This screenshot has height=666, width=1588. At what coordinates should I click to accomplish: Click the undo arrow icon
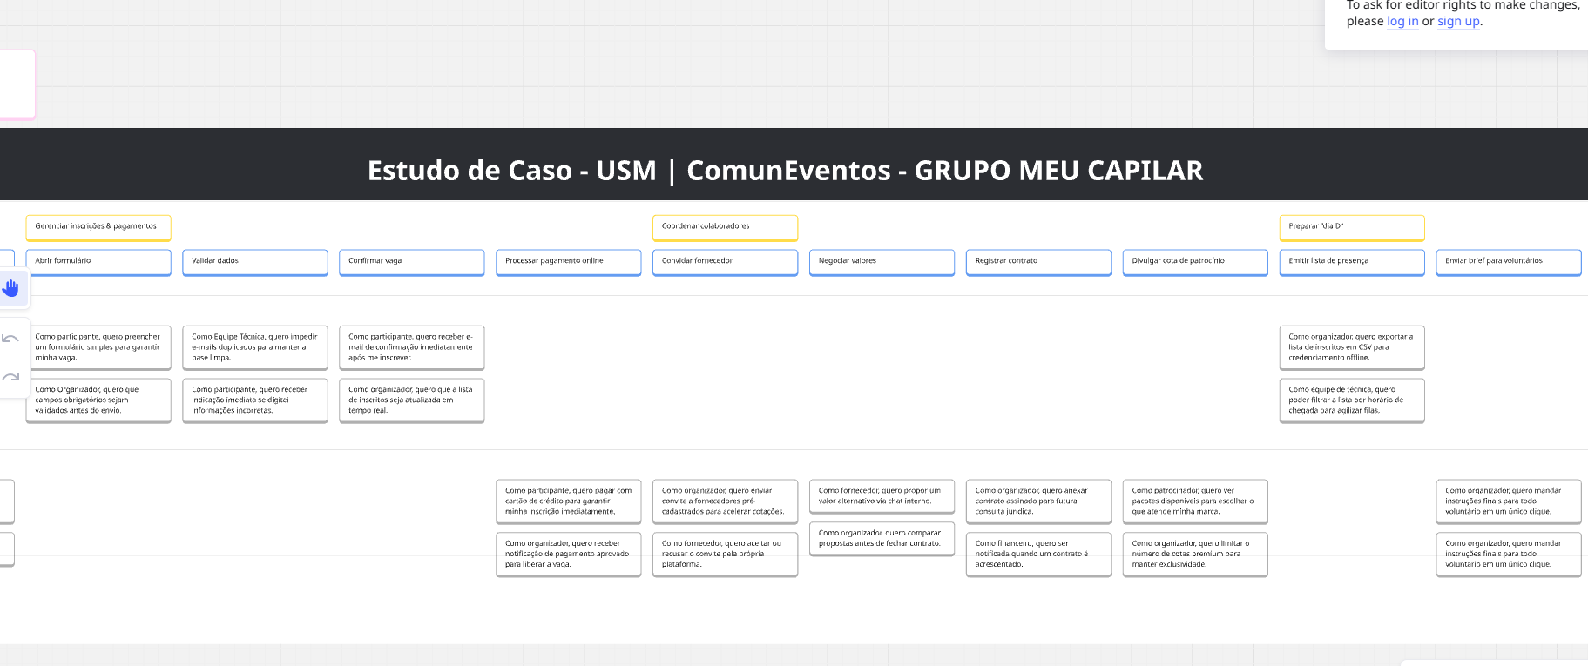tap(10, 339)
